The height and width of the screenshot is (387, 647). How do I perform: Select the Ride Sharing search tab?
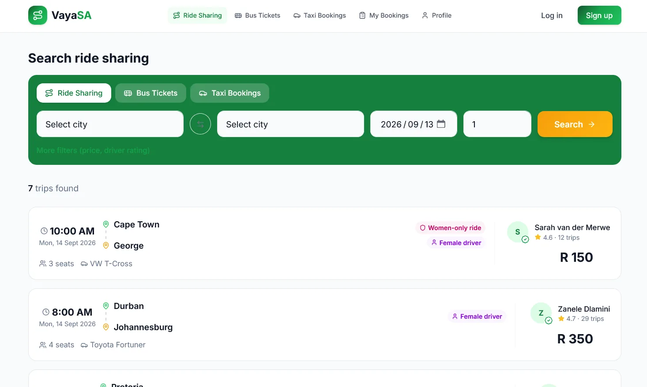pyautogui.click(x=74, y=93)
